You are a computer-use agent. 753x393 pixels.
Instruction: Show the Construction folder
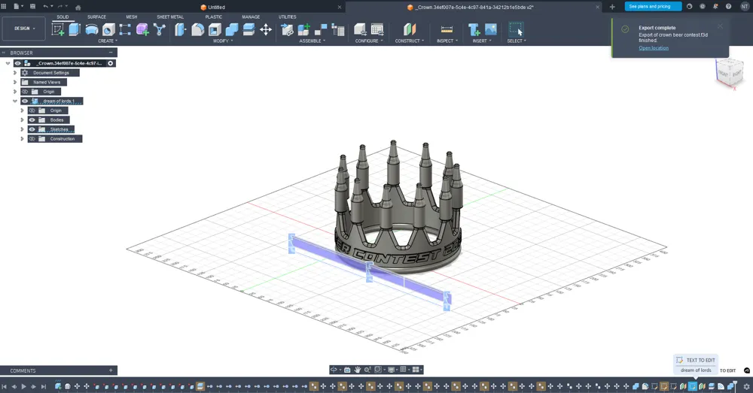tap(32, 138)
